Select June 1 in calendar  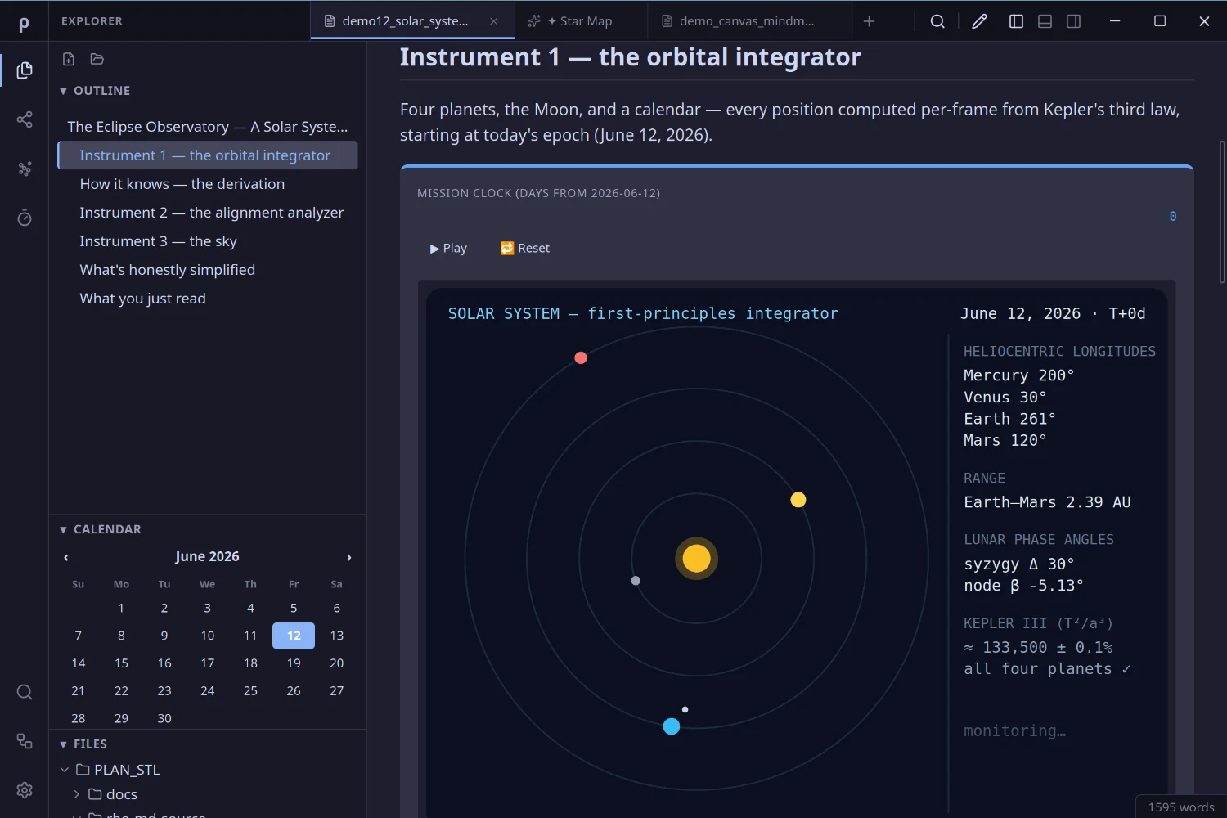click(x=121, y=608)
